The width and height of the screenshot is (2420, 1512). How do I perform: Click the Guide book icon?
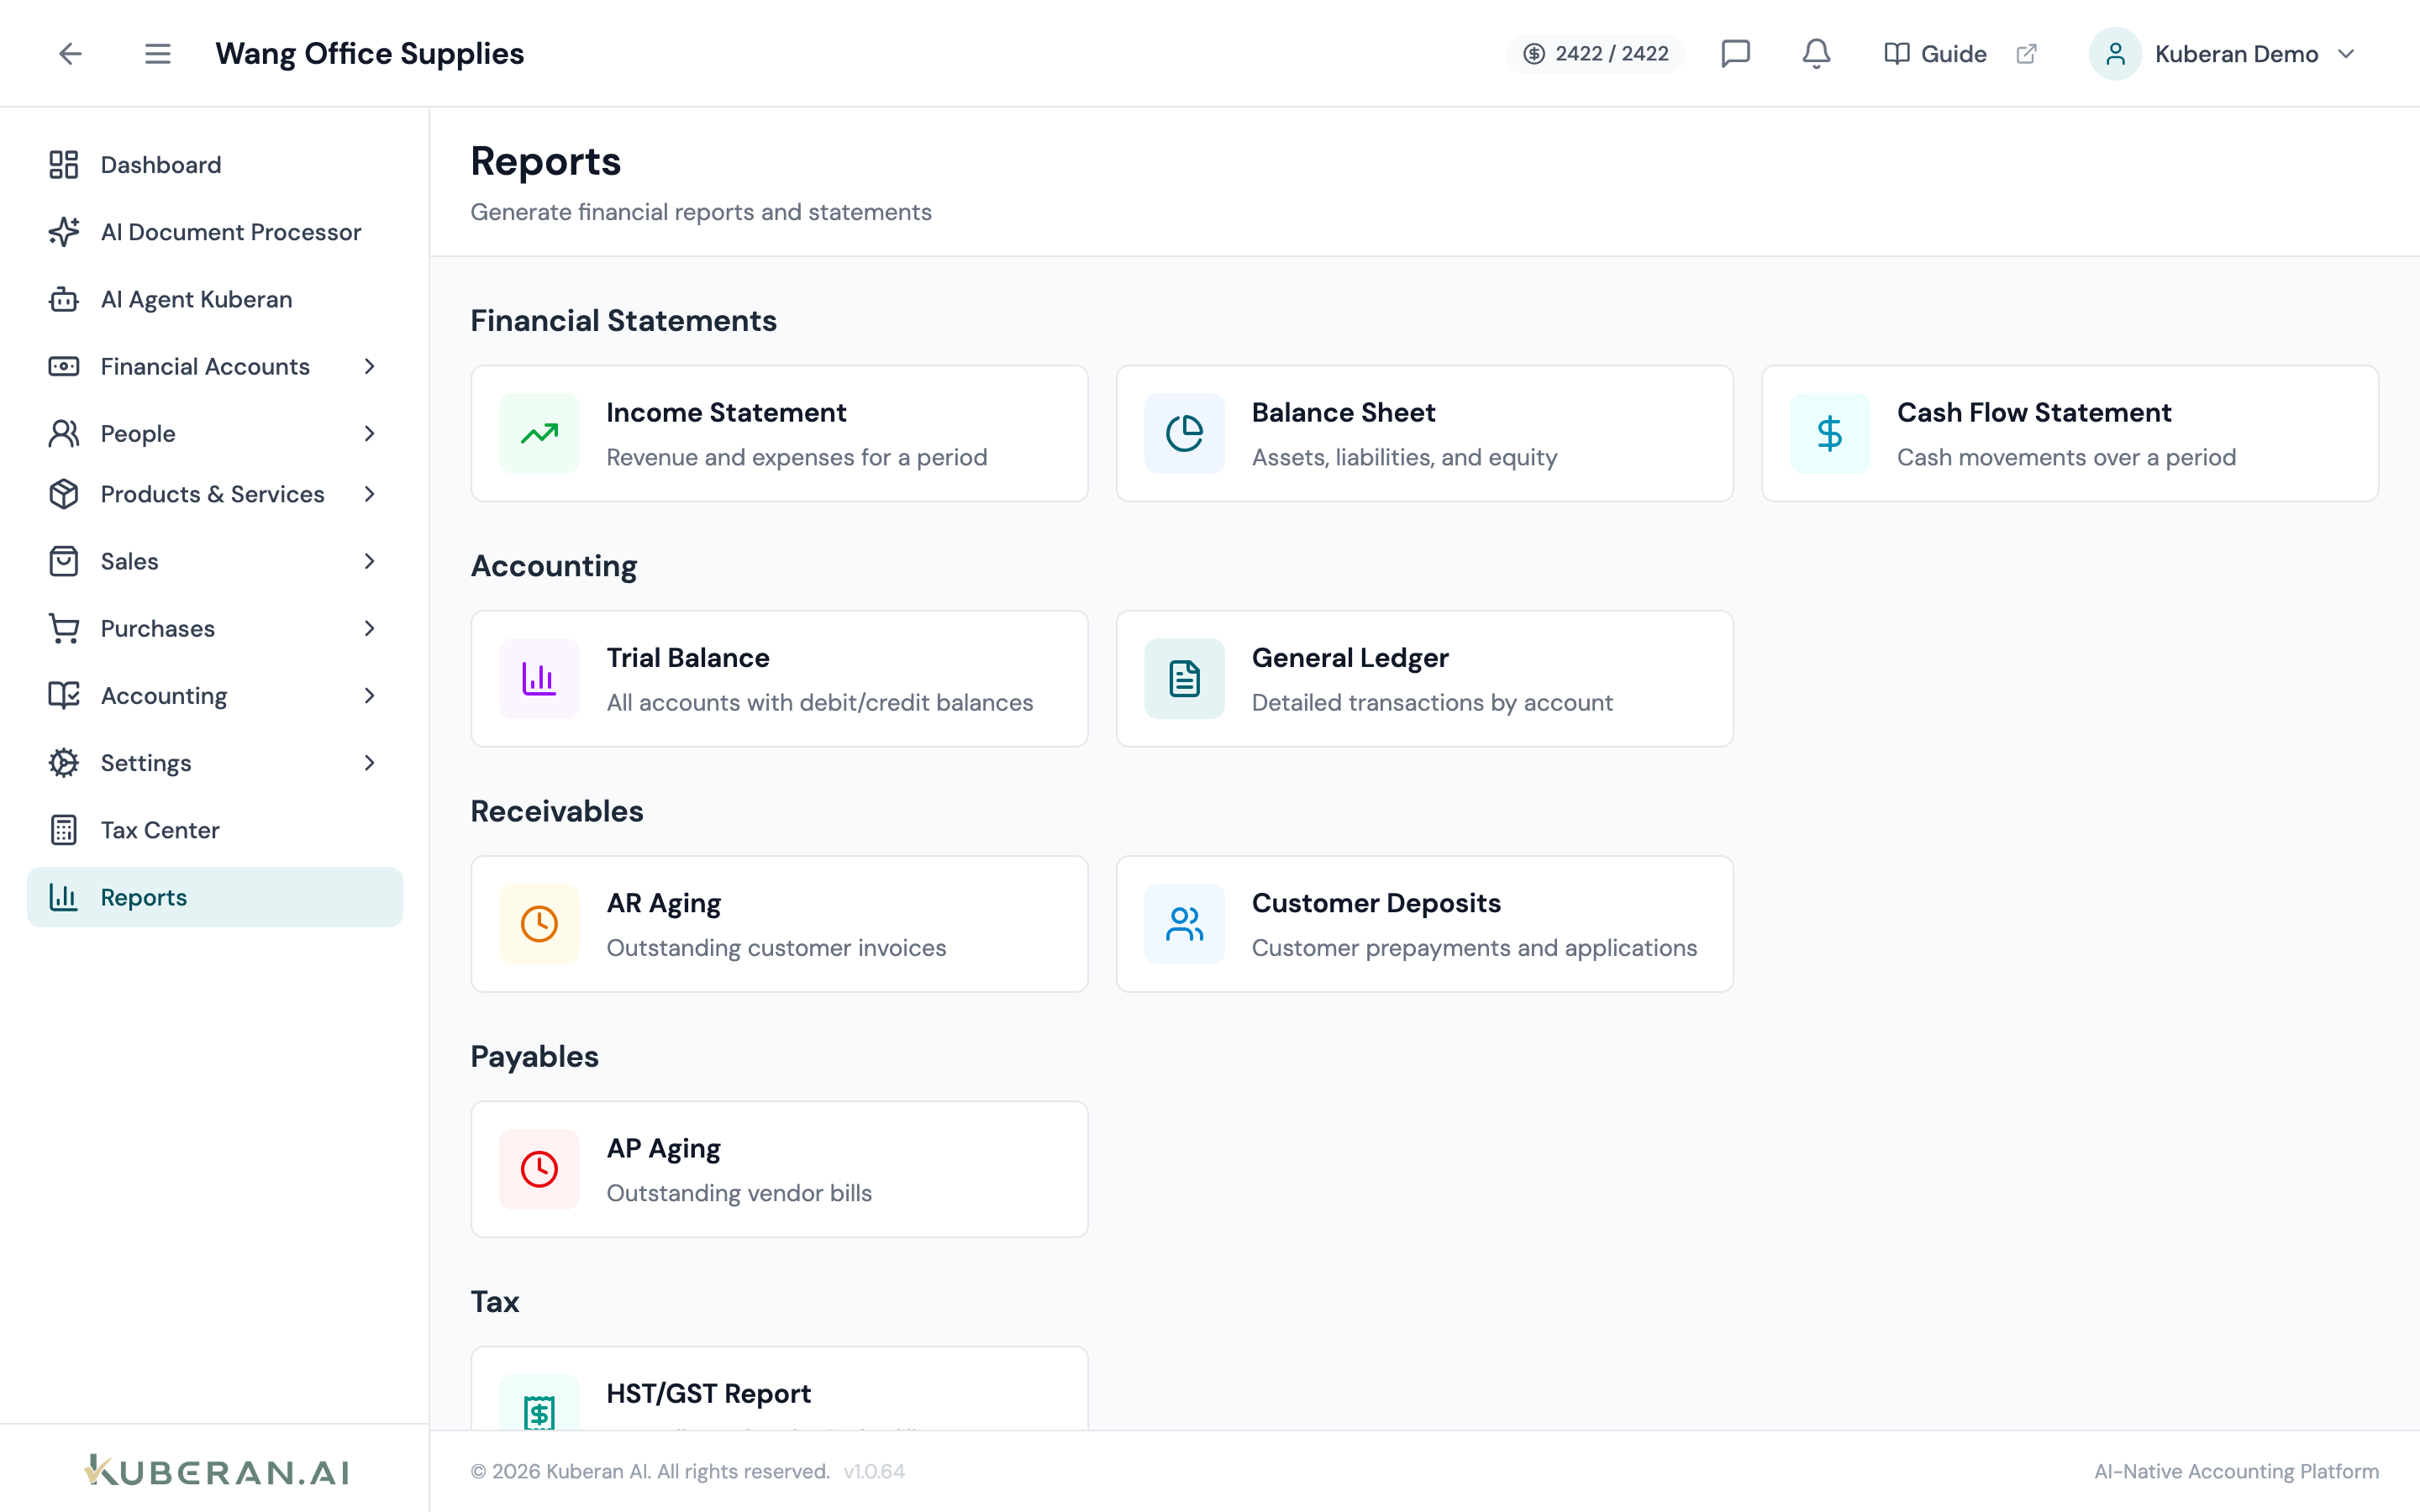coord(1896,54)
